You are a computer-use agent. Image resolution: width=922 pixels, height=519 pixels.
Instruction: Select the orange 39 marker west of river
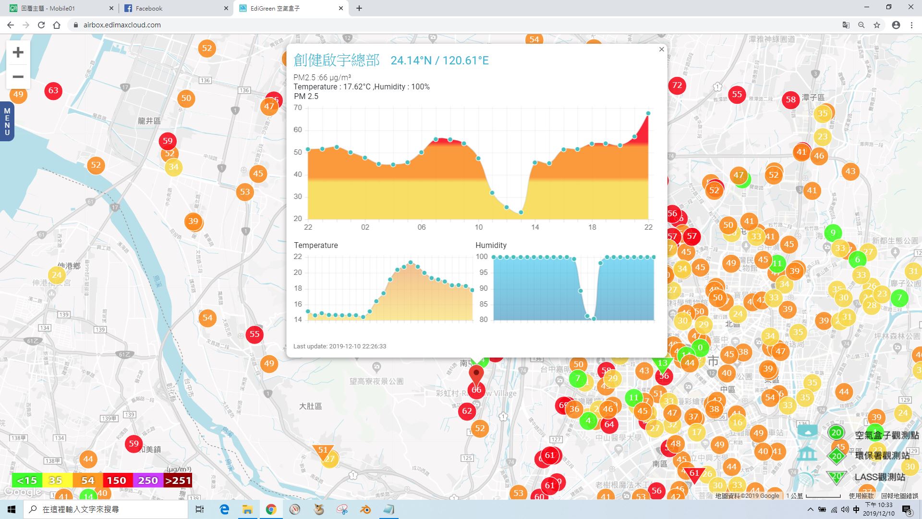pyautogui.click(x=193, y=221)
